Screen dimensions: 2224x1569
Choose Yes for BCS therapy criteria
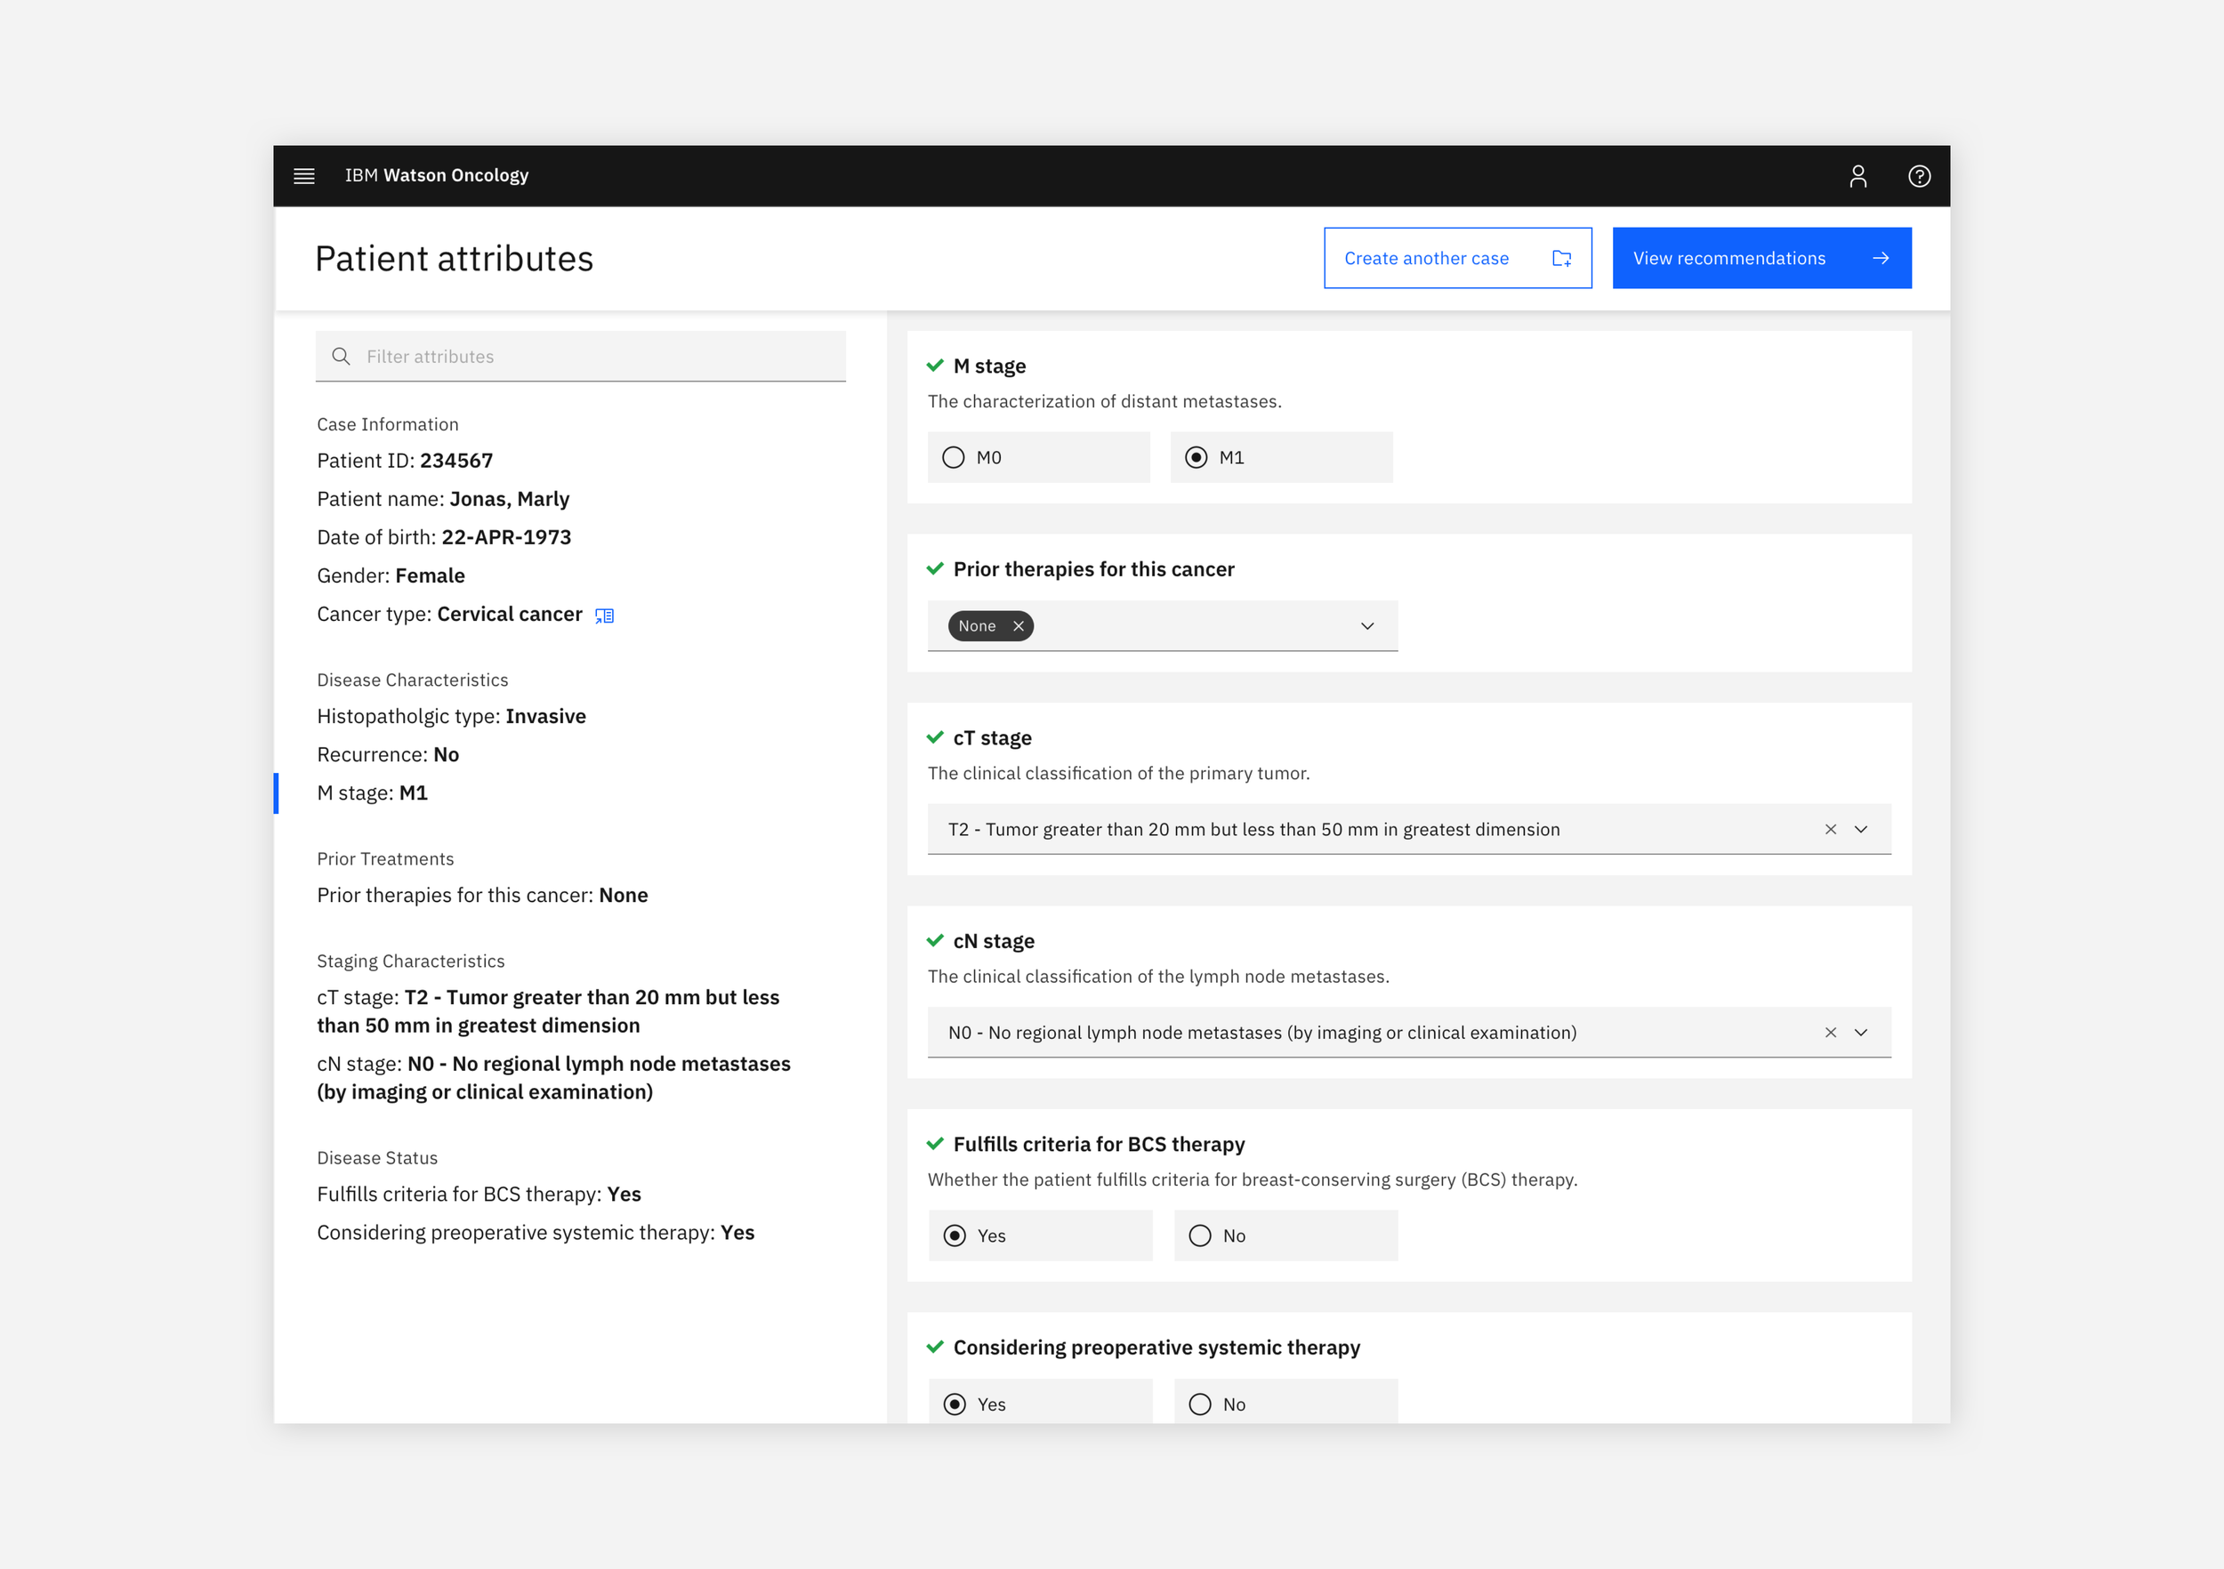[x=1040, y=1237]
